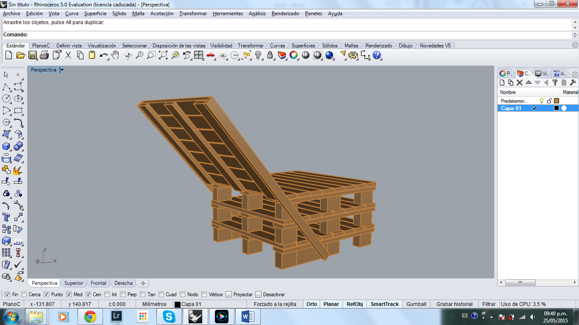Toggle Forzado a la rejilla
This screenshot has width=579, height=325.
[275, 304]
